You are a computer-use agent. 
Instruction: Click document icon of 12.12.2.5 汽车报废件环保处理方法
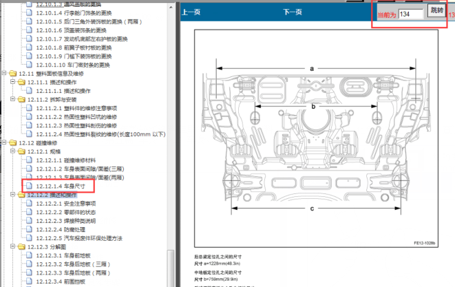tap(29, 238)
